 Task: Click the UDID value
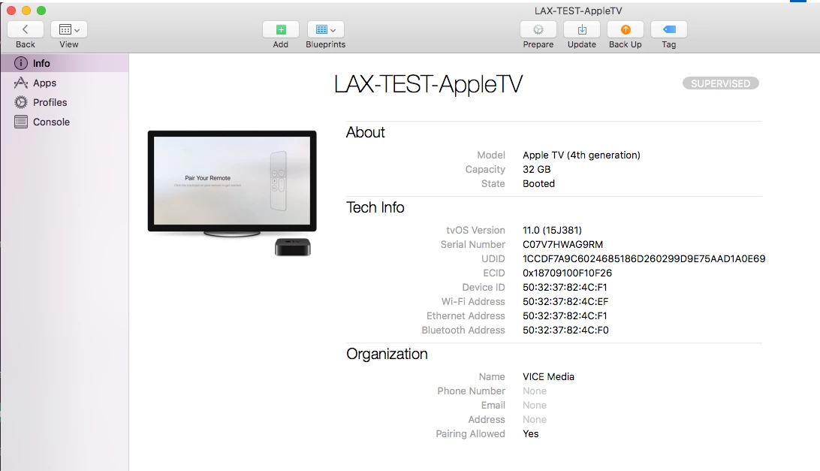[644, 258]
